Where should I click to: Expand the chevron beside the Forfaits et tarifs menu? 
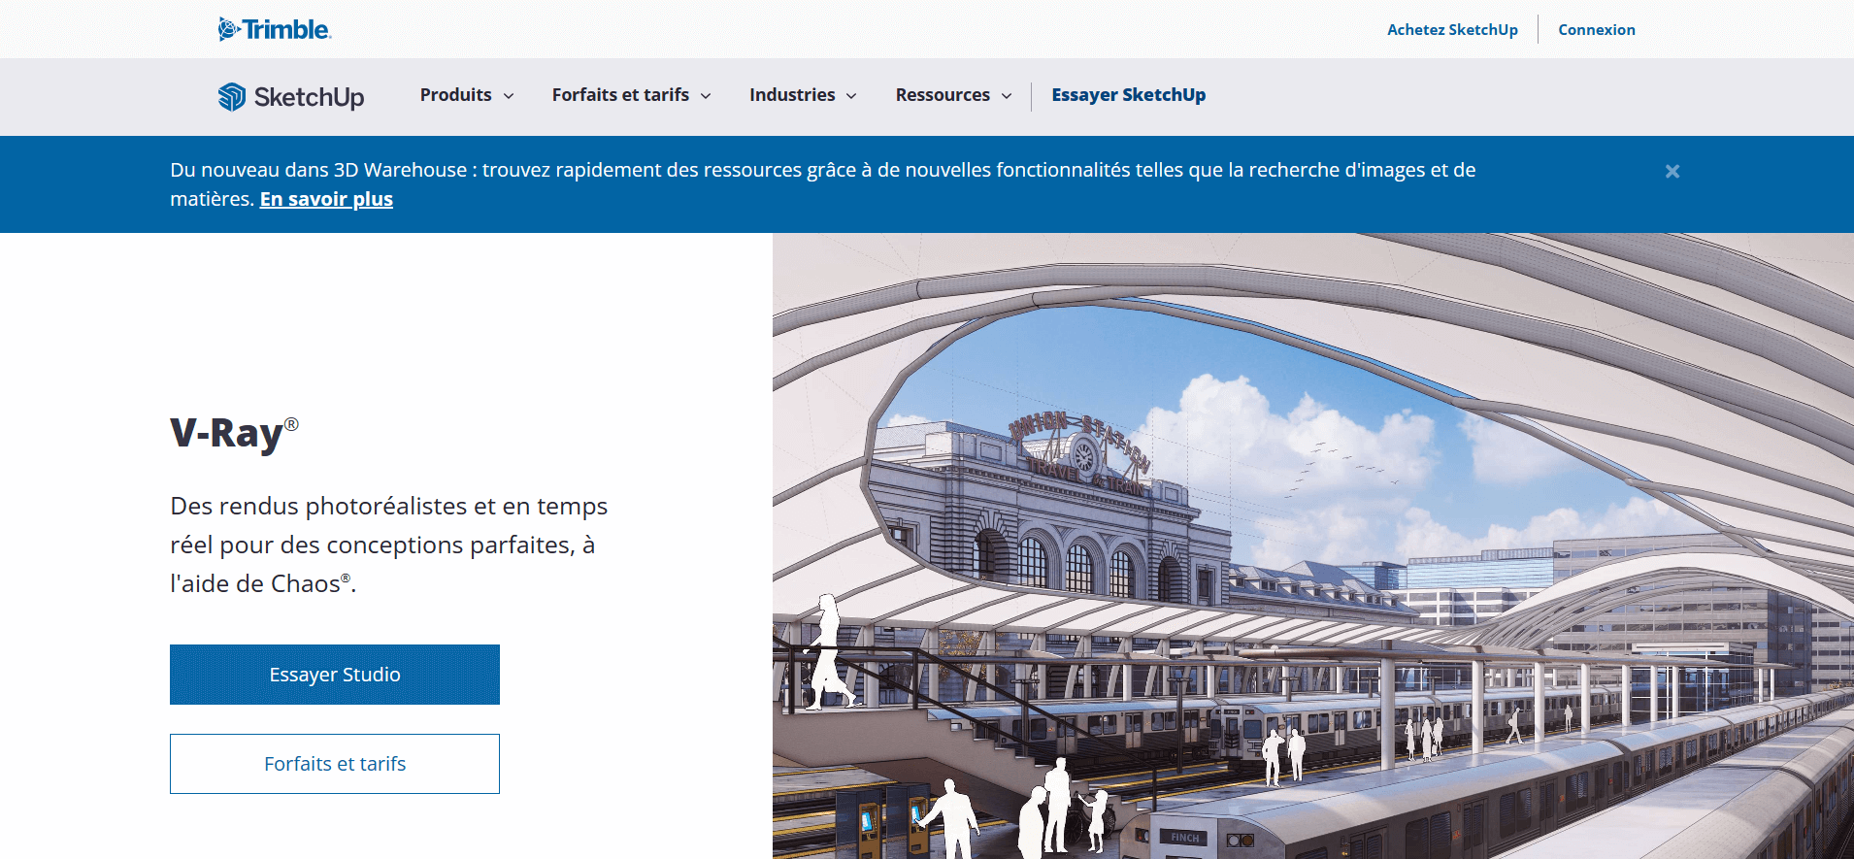pyautogui.click(x=706, y=96)
